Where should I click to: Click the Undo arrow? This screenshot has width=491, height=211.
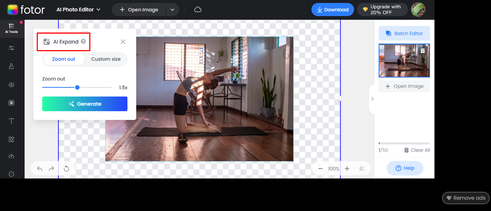click(x=40, y=169)
